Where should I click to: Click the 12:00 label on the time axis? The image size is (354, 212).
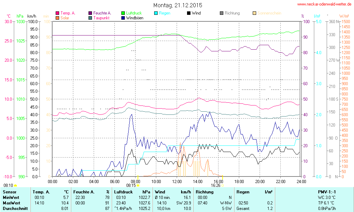pos(177,181)
